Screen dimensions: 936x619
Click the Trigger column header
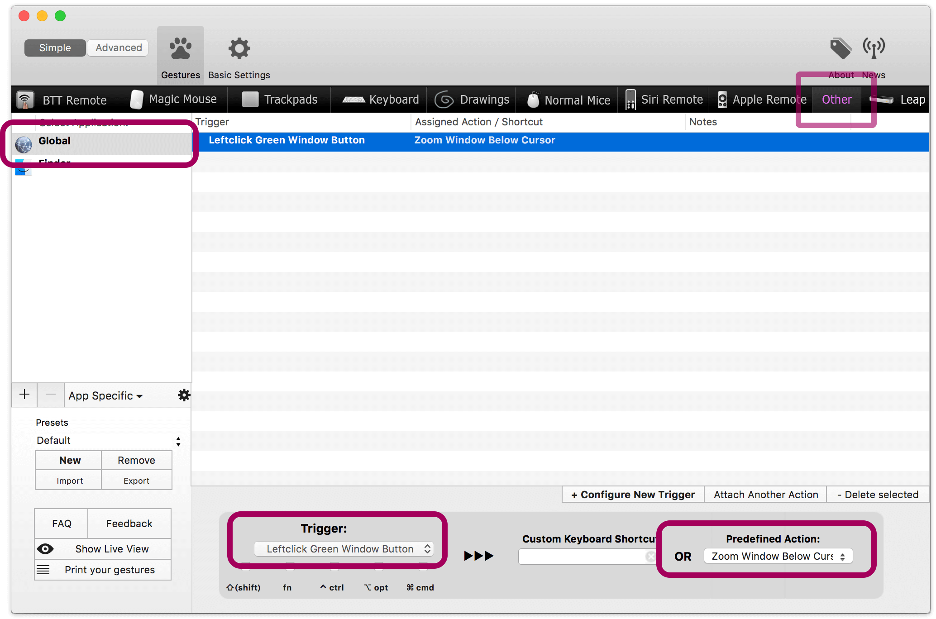[302, 122]
